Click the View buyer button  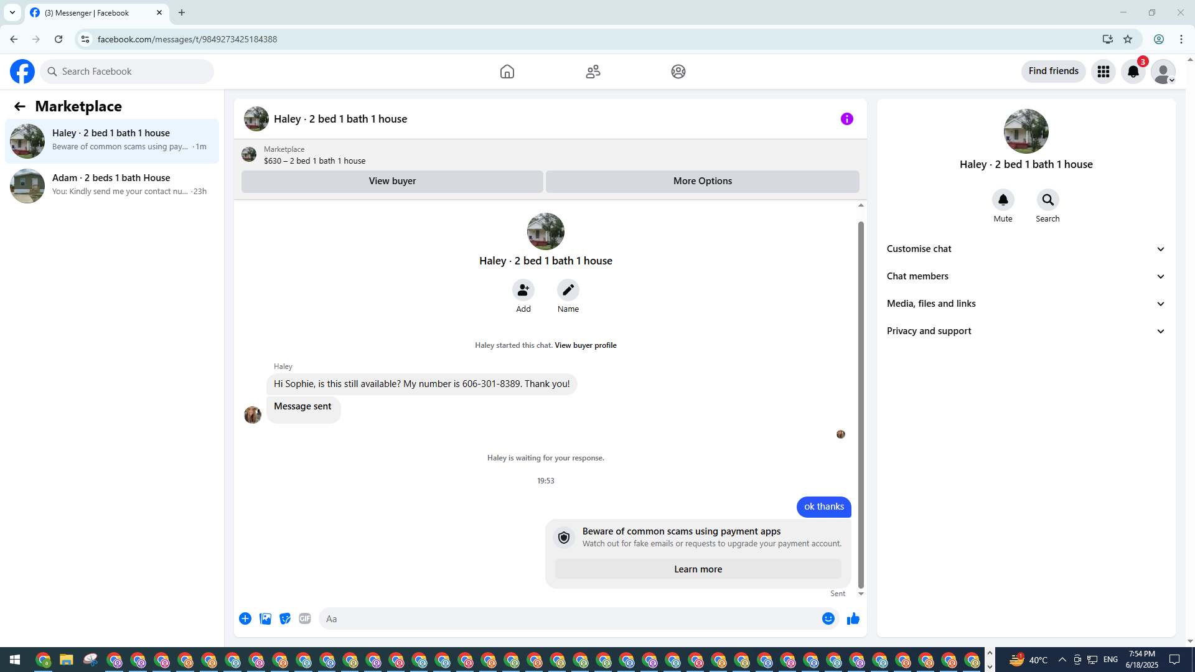(x=392, y=181)
